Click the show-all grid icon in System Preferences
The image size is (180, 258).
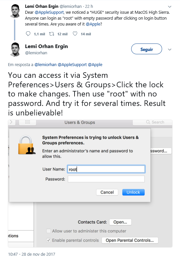28,122
